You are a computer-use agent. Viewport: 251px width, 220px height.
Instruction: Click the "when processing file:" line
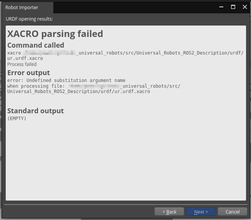(x=35, y=86)
